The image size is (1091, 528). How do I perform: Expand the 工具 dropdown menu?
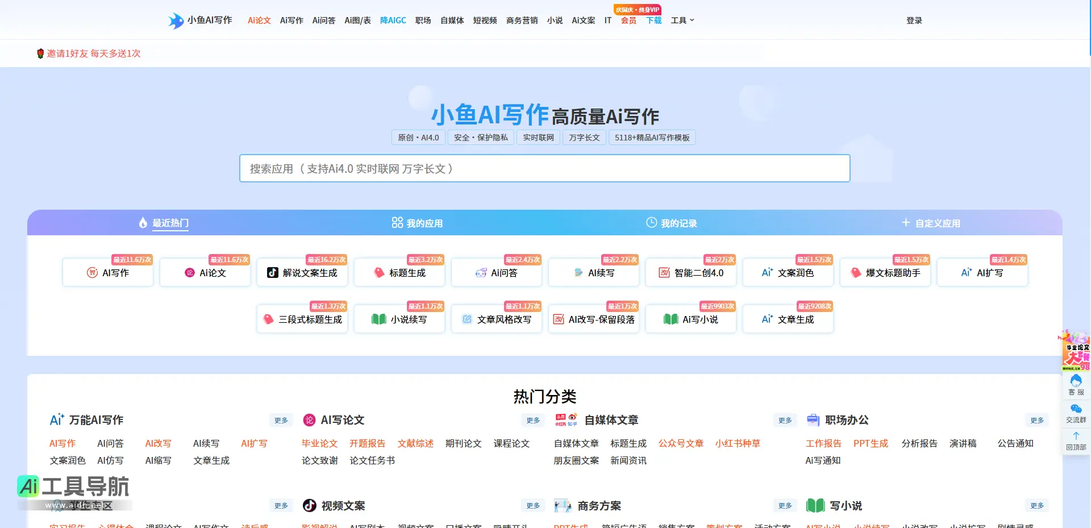[682, 20]
